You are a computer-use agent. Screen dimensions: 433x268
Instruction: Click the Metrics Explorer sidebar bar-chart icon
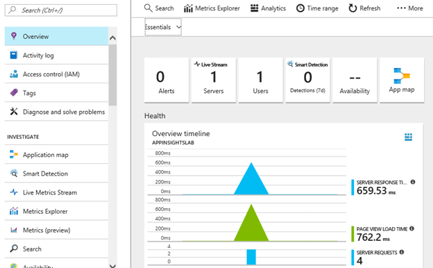(14, 211)
